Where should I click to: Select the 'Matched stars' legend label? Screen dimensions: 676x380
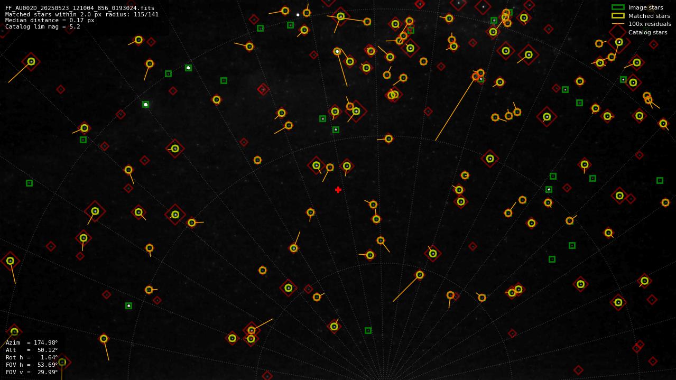click(x=649, y=16)
